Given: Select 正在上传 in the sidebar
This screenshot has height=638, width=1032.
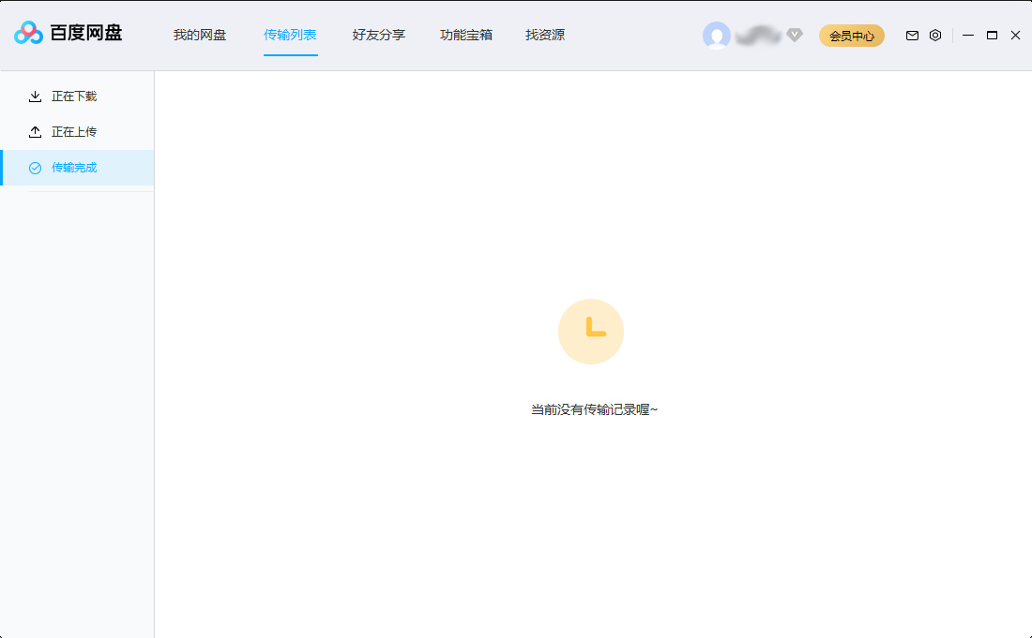Looking at the screenshot, I should (x=75, y=131).
